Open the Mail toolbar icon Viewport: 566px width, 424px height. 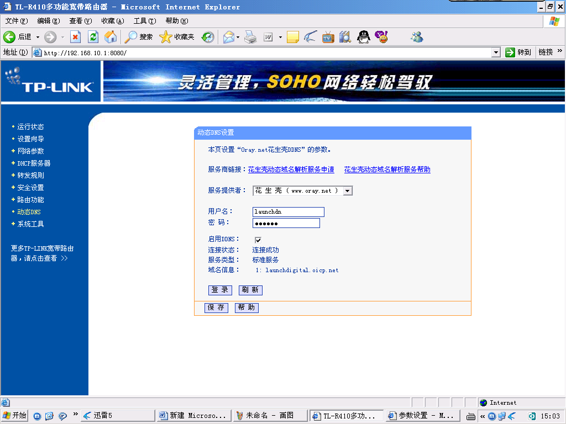(228, 37)
